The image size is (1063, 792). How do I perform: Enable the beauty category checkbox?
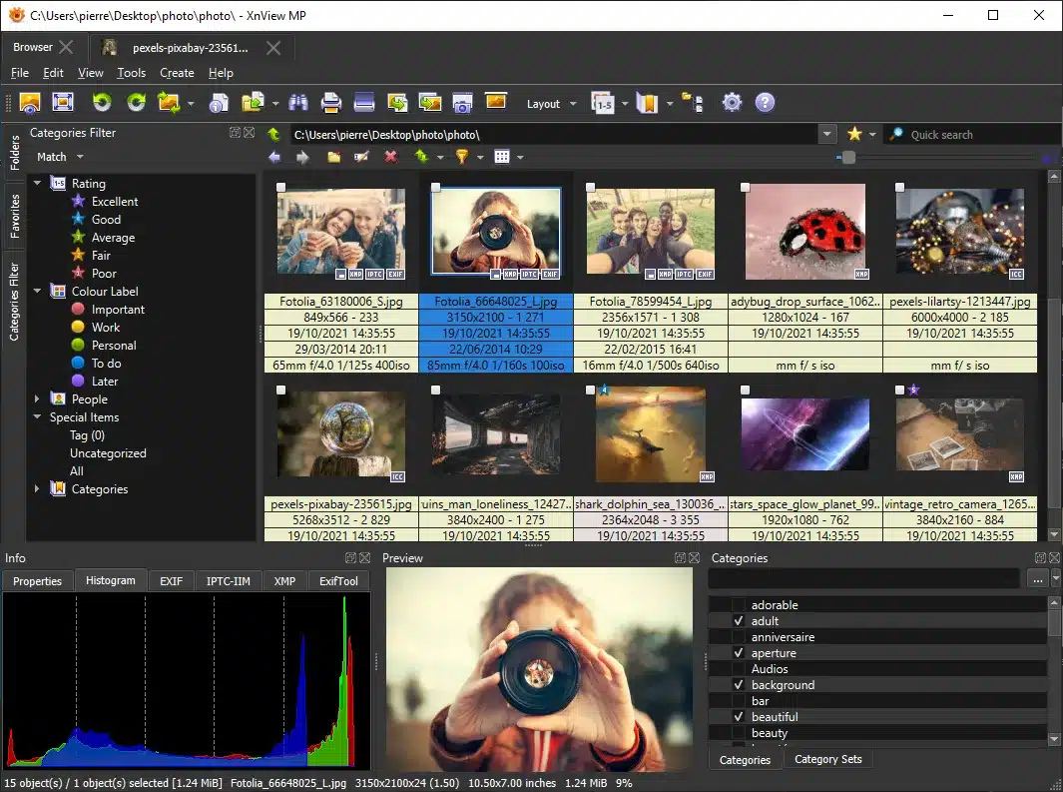click(x=738, y=732)
